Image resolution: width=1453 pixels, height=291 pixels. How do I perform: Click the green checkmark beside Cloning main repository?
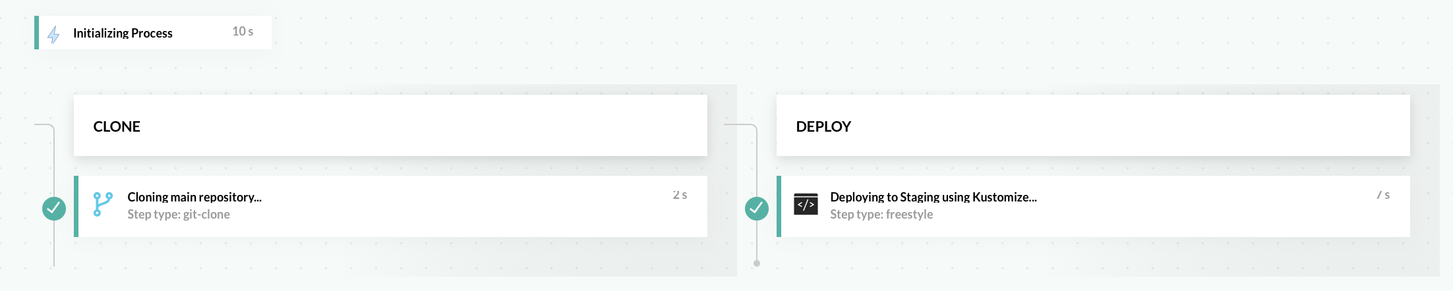(54, 209)
